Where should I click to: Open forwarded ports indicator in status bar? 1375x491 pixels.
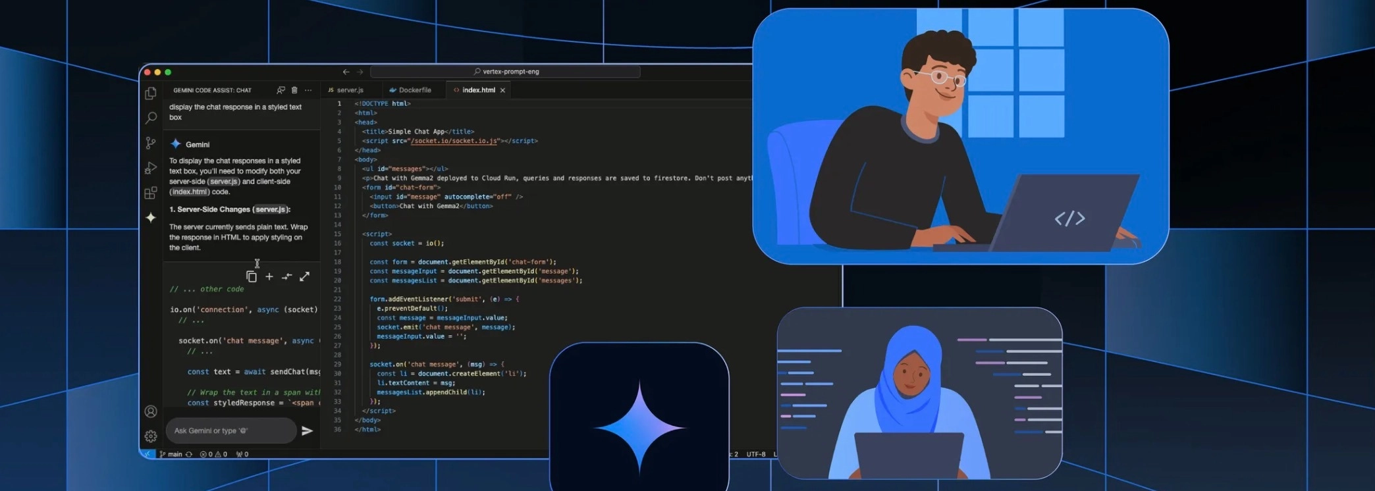pos(242,454)
